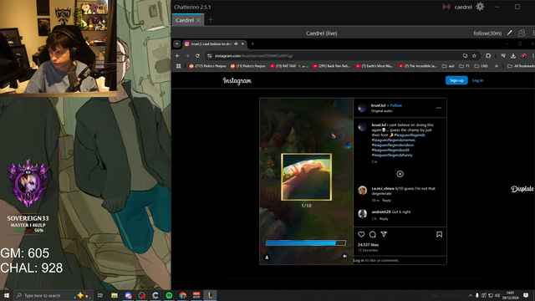Expand the browser tab search dropdown

[x=176, y=43]
